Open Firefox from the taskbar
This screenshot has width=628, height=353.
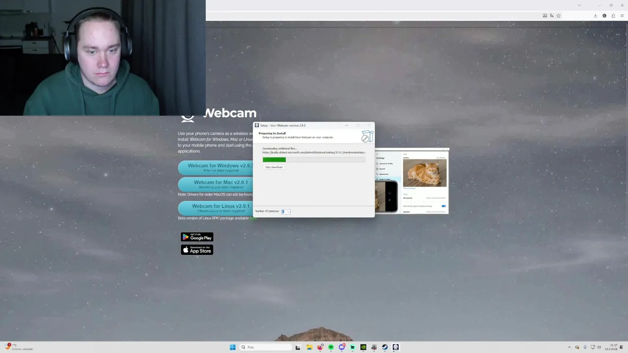click(320, 347)
